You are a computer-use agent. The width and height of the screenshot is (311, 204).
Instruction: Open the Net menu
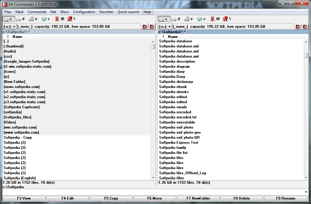[x=53, y=12]
